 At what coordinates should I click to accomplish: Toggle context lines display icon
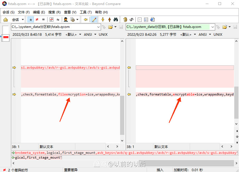[51, 20]
